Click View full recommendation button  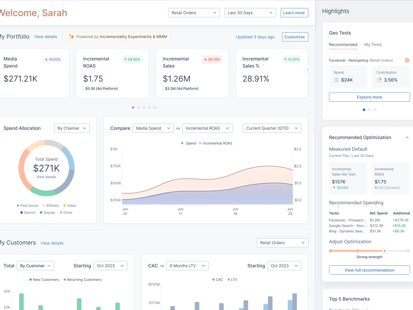click(369, 270)
